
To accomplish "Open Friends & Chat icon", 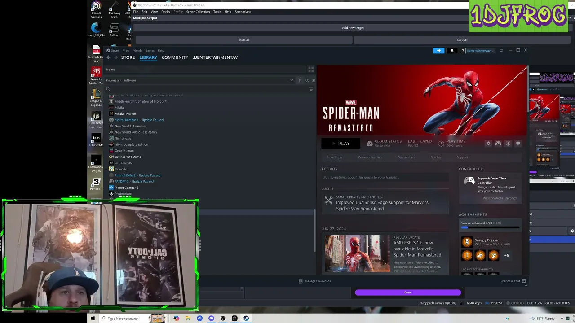I will pyautogui.click(x=524, y=281).
